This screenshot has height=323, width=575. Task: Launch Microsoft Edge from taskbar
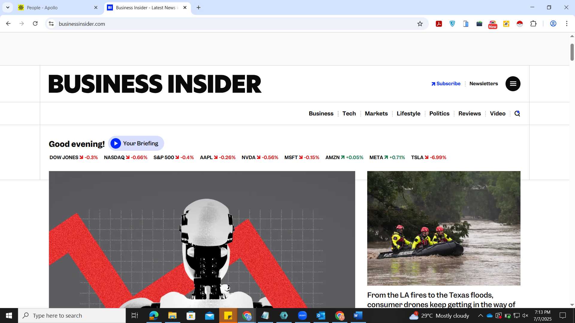(154, 316)
